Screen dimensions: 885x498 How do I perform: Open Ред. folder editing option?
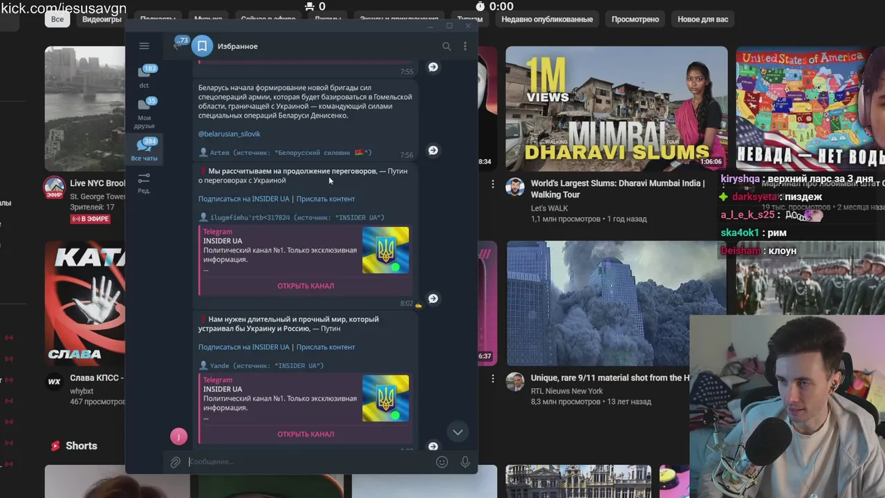pyautogui.click(x=144, y=183)
